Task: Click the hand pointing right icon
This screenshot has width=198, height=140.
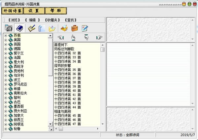Action: point(99,38)
